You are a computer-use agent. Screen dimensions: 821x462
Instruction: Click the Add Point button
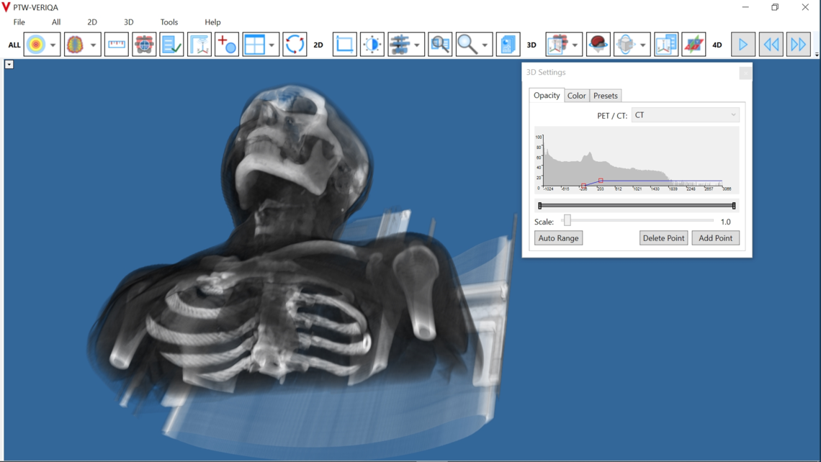point(715,237)
